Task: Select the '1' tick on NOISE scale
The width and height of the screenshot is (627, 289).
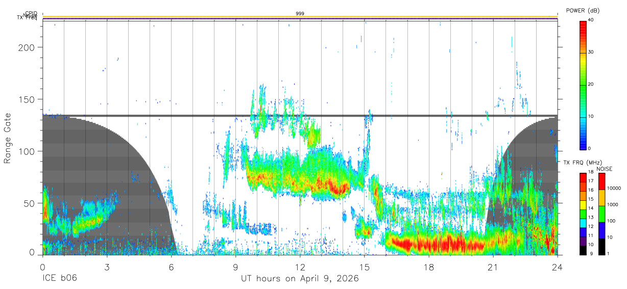Action: [x=609, y=253]
